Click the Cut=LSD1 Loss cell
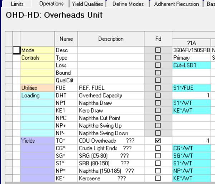 coord(191,66)
